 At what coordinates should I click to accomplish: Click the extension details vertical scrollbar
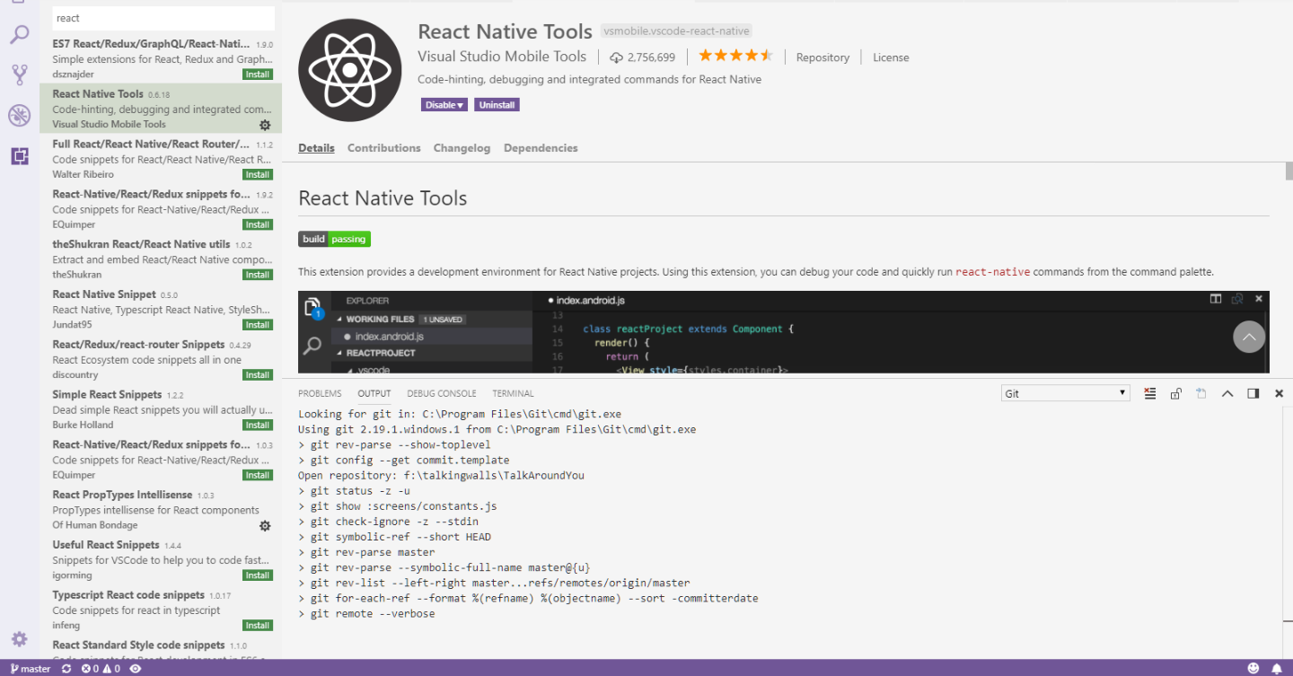(1289, 171)
